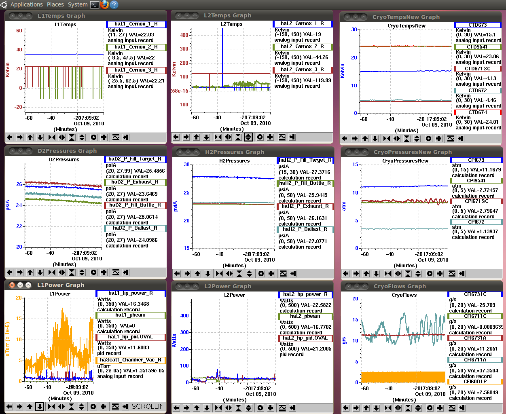Pan left in L1Temps Graph toolbar
Screen dimensions: 506x414
10,137
